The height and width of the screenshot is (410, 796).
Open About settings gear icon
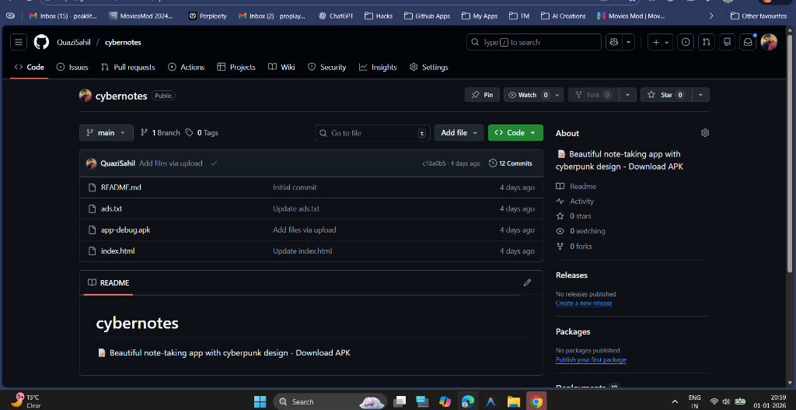coord(704,133)
